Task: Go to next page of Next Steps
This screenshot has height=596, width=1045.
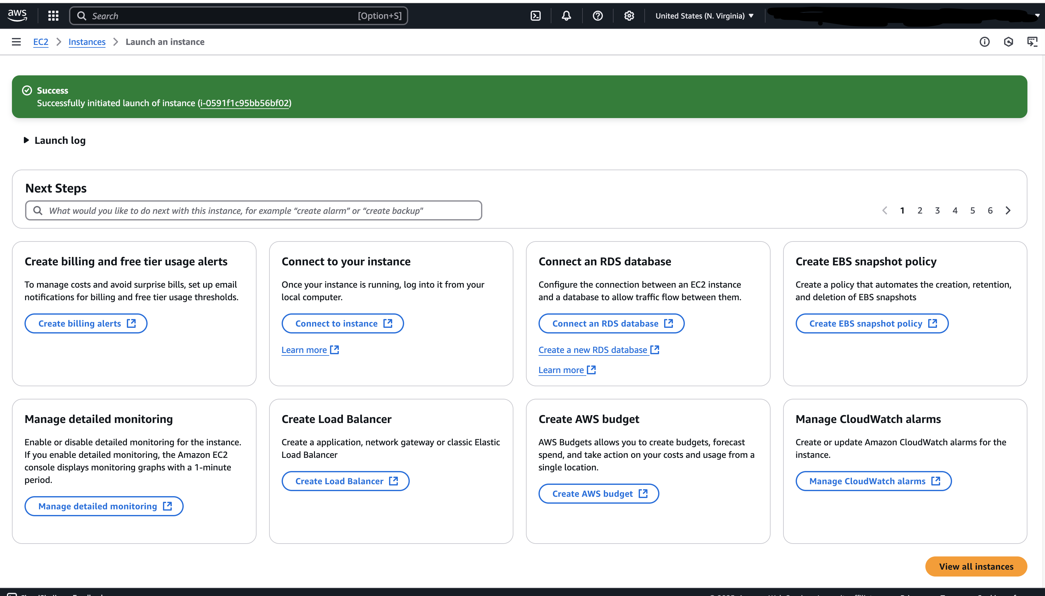Action: click(x=1008, y=210)
